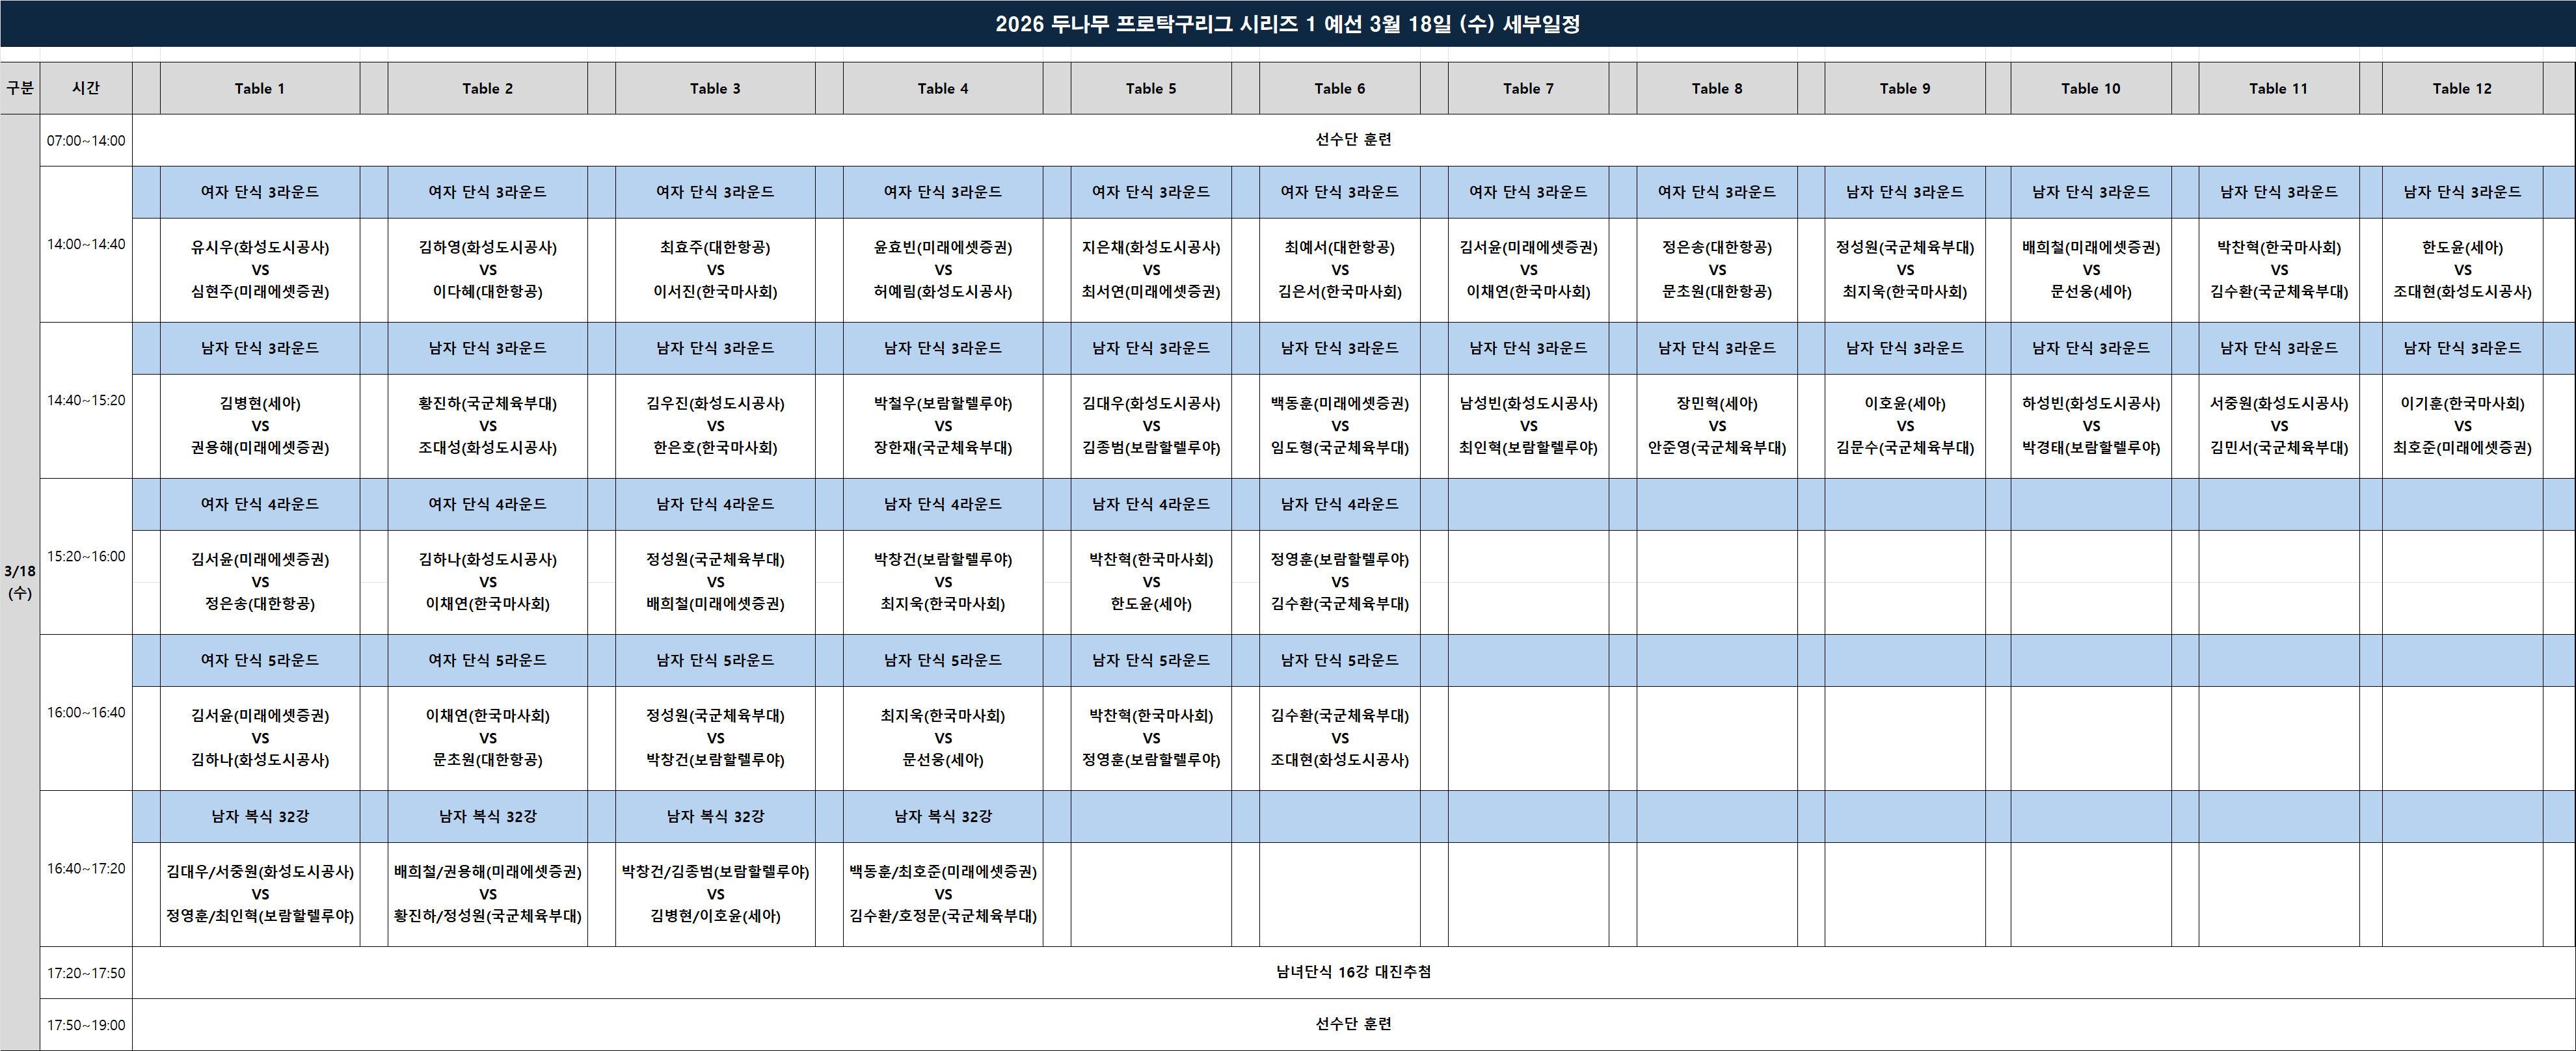Click the schedule title banner
This screenshot has height=1051, width=2576.
click(1287, 24)
